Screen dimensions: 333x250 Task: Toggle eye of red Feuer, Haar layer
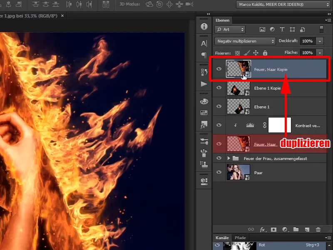(x=219, y=144)
